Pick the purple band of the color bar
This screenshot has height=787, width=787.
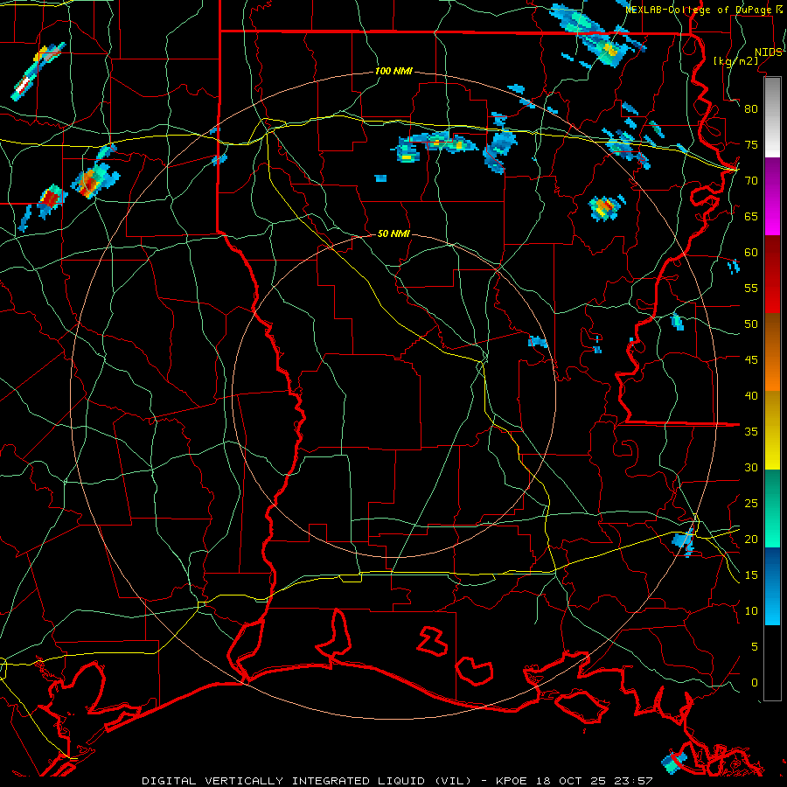tap(772, 176)
